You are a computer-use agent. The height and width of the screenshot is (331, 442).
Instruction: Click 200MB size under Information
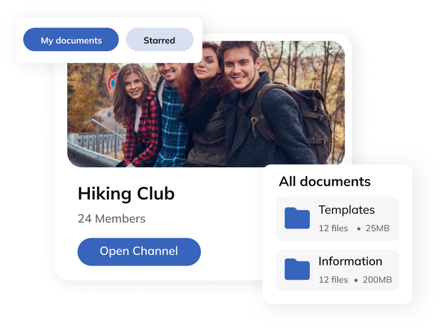377,280
